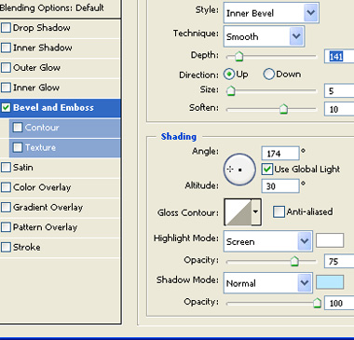The width and height of the screenshot is (354, 340).
Task: Enable the Texture checkbox
Action: pos(18,147)
